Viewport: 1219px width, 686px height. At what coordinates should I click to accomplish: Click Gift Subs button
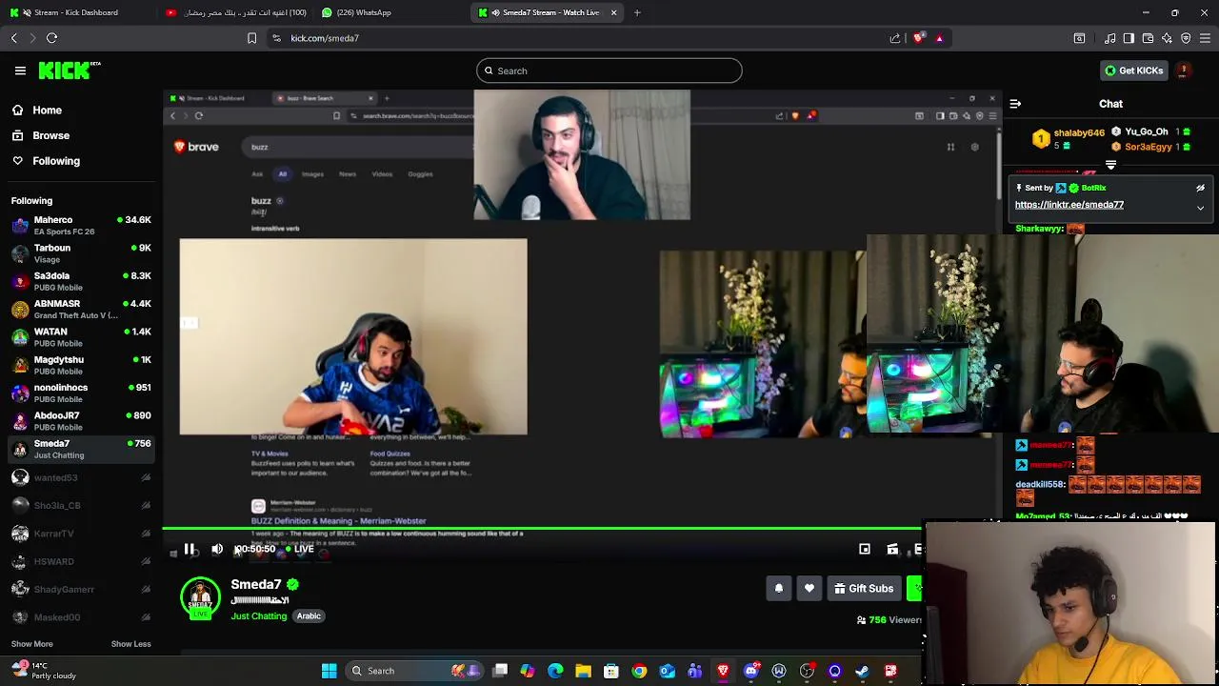(x=864, y=589)
